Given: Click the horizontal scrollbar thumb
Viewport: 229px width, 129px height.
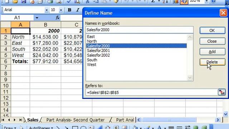Looking at the screenshot, I should [x=169, y=120].
